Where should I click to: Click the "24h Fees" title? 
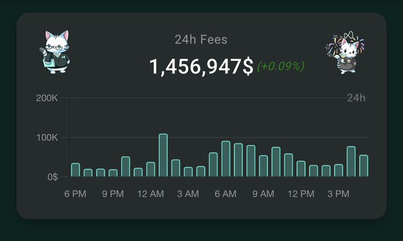coord(201,40)
